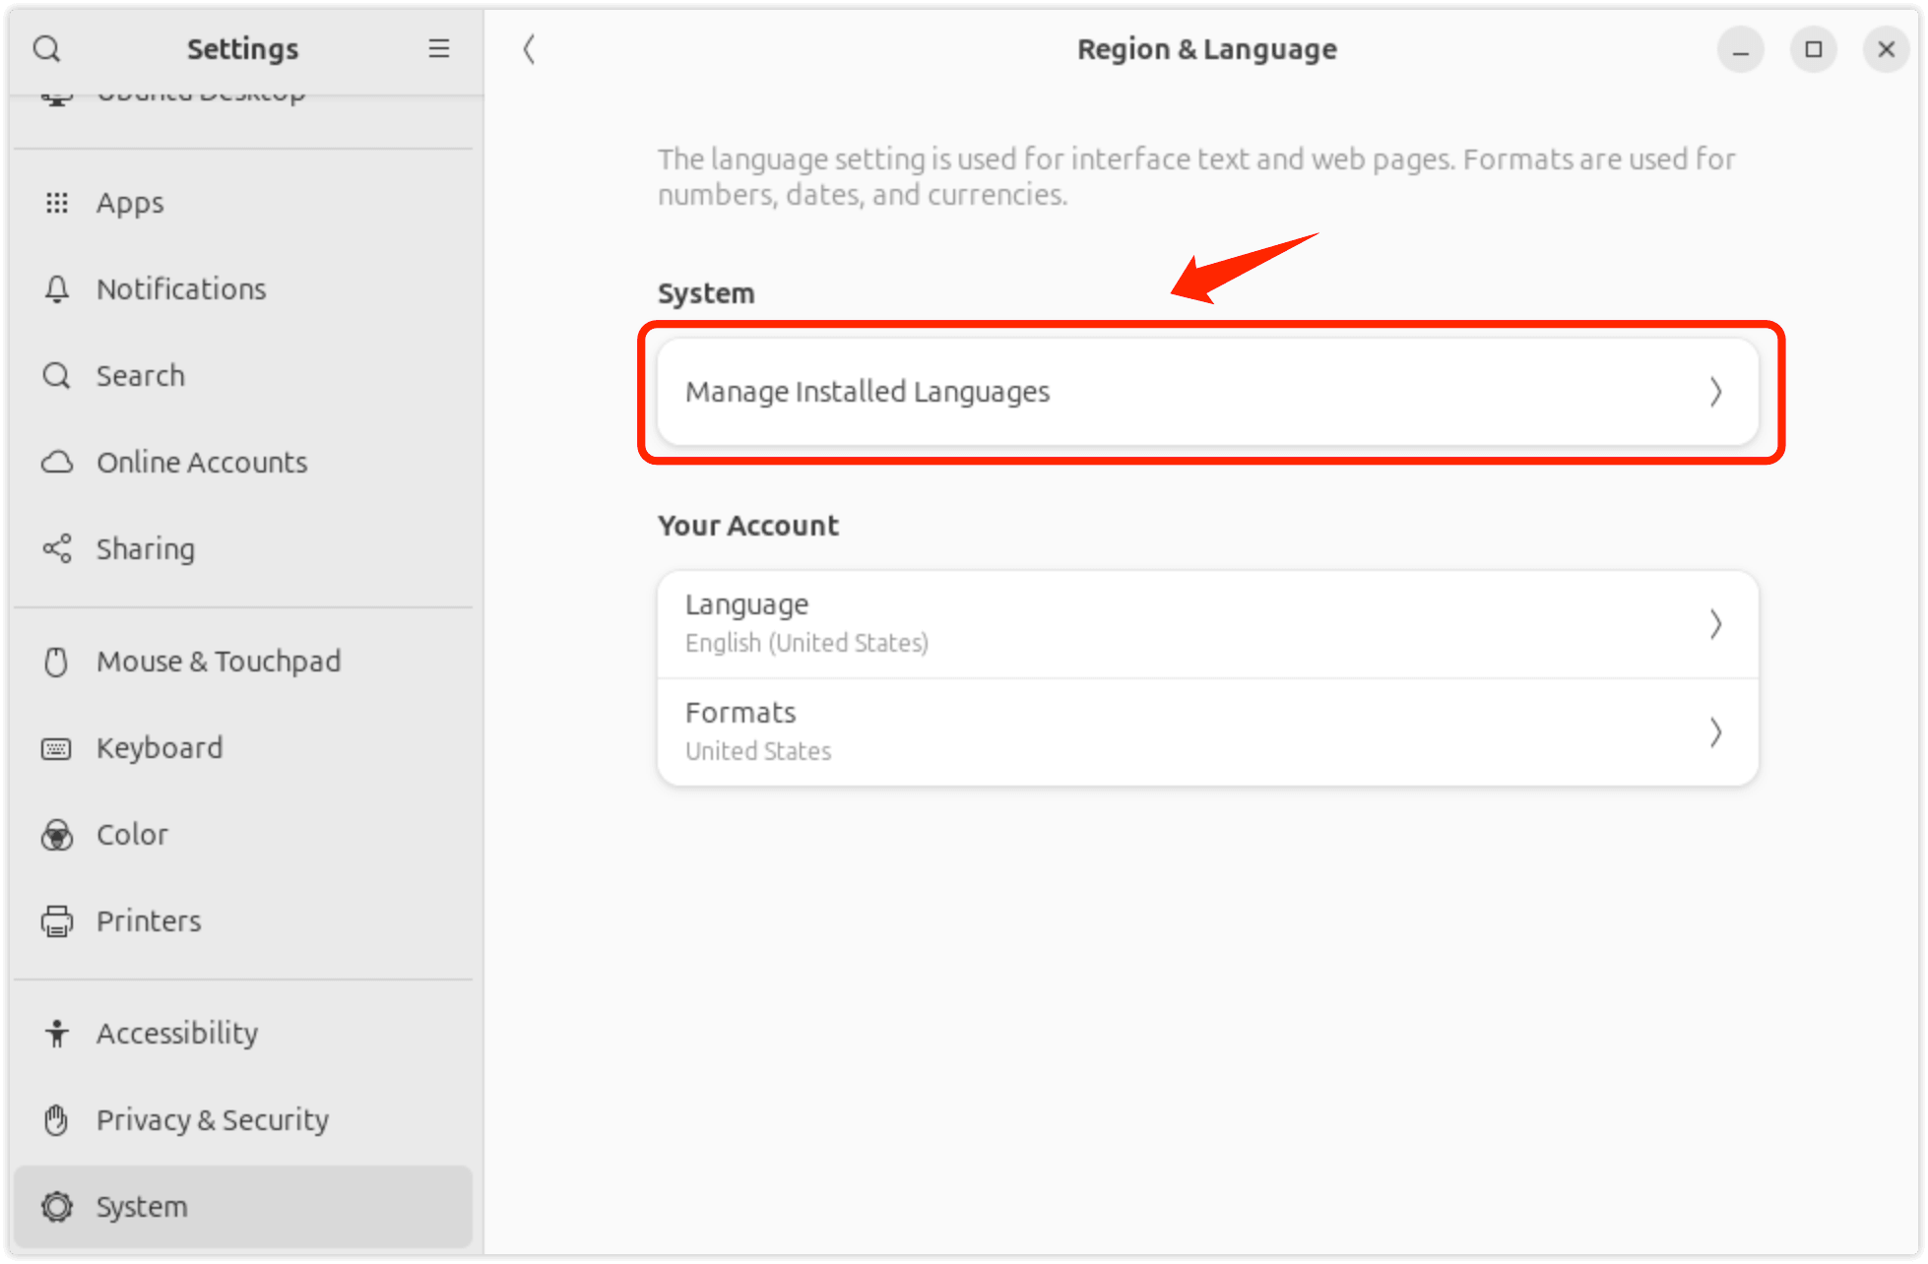Open the Formats row chevron

[1715, 732]
